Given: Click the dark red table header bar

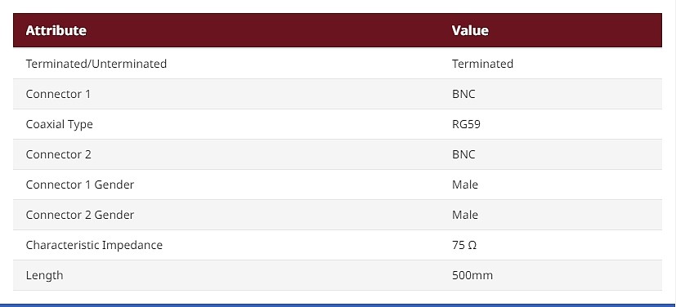Looking at the screenshot, I should (x=338, y=30).
